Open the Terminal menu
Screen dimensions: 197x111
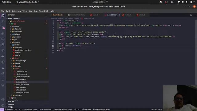[43, 11]
